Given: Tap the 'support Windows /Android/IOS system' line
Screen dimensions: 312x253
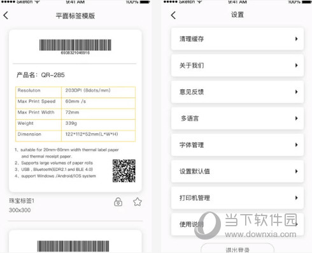Looking at the screenshot, I should click(55, 176).
